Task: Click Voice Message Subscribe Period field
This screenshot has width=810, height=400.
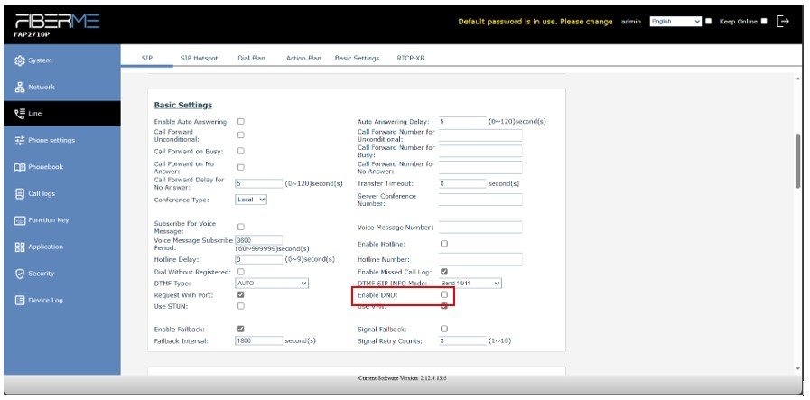Action: (259, 240)
